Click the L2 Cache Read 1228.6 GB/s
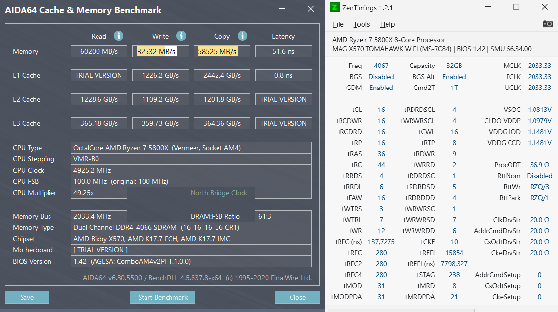The image size is (558, 312). (99, 99)
